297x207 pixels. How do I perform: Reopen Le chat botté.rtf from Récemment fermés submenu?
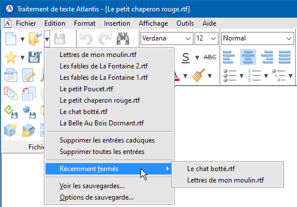click(228, 169)
